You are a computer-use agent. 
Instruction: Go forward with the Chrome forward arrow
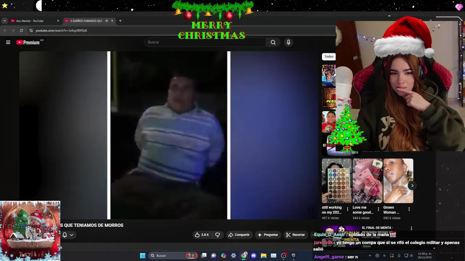click(x=13, y=30)
